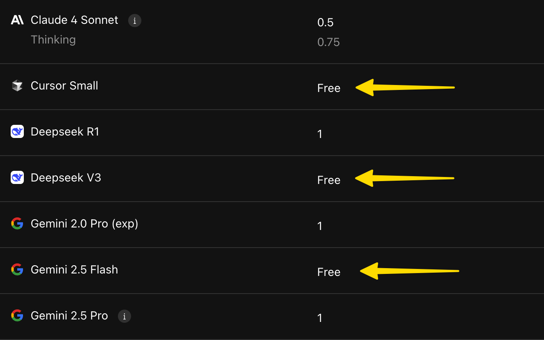Click the Google logo beside Gemini 2.5 Flash
The image size is (544, 340).
click(x=17, y=270)
